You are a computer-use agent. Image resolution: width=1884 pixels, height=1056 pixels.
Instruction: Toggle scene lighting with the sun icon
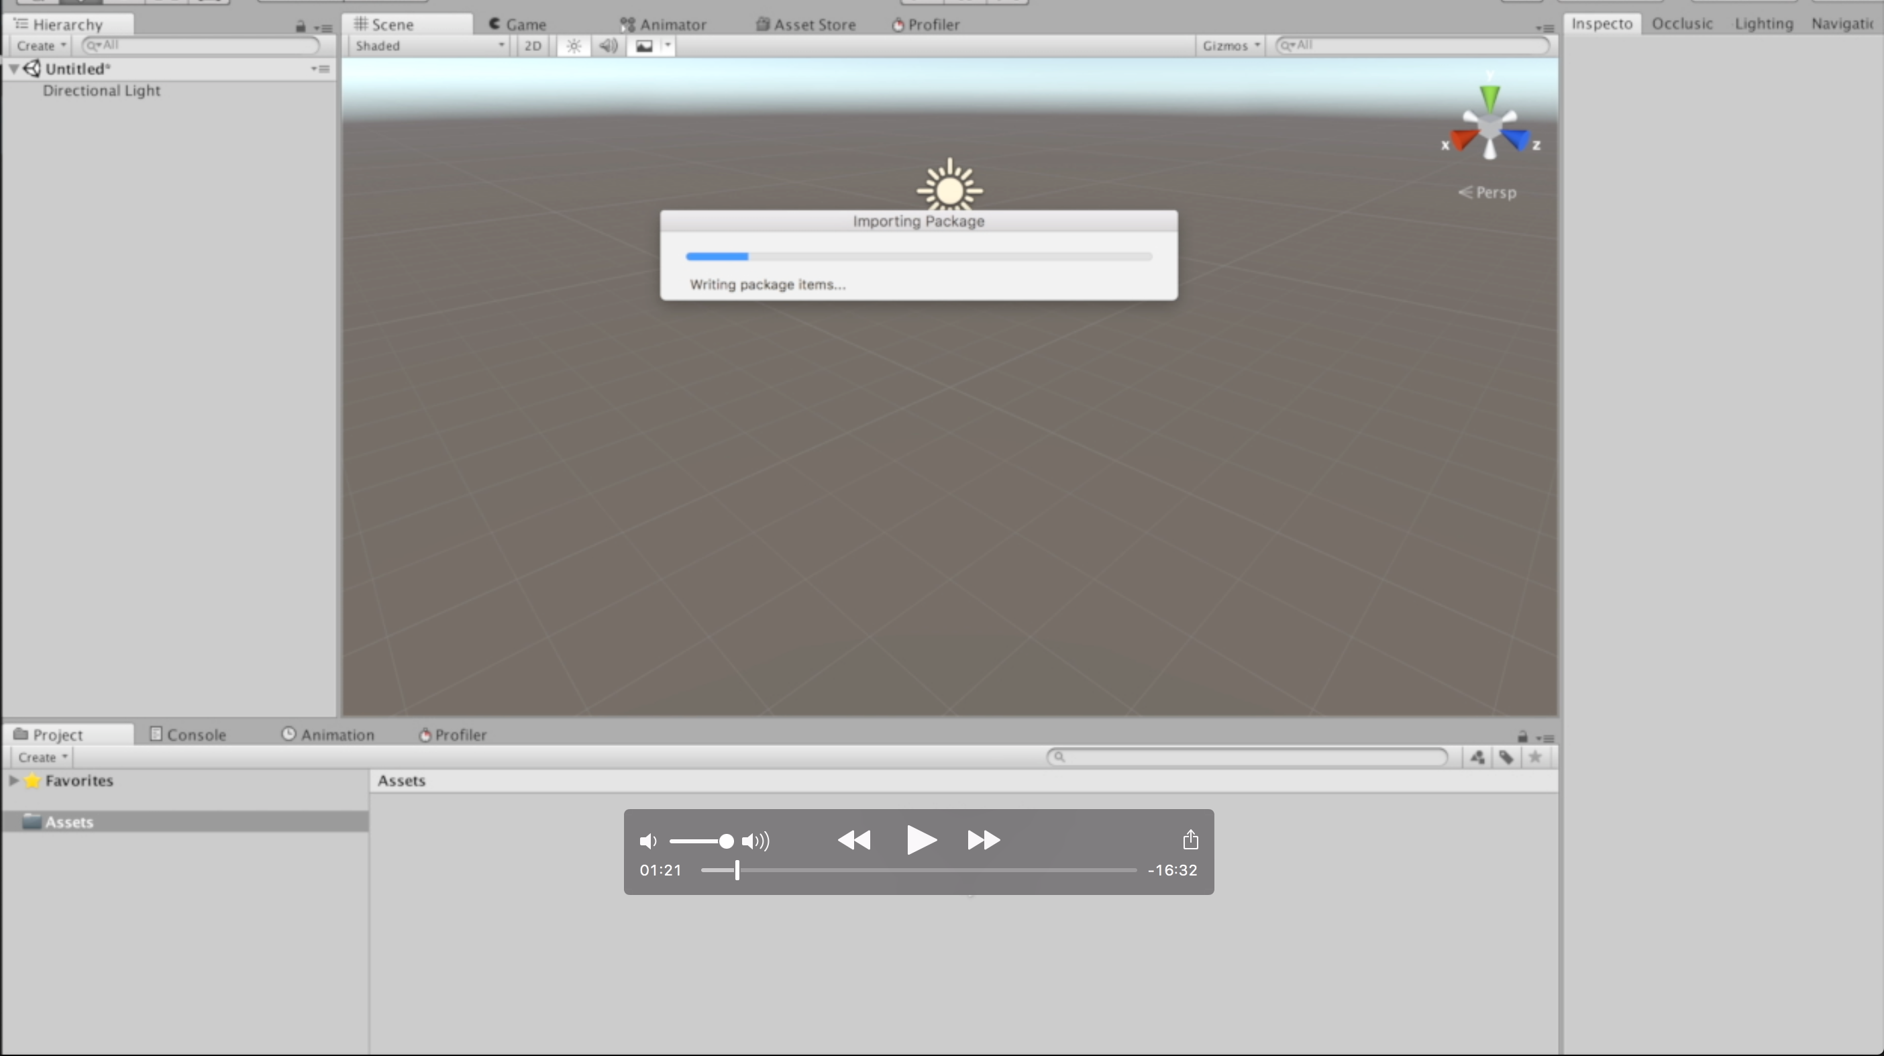coord(574,46)
